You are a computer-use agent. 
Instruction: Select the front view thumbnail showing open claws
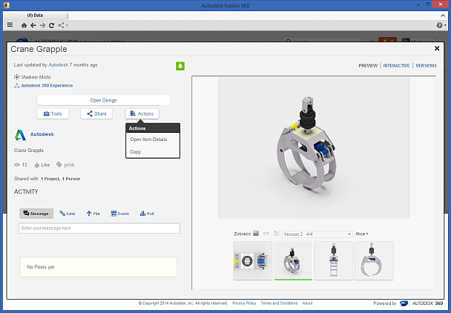click(x=374, y=260)
